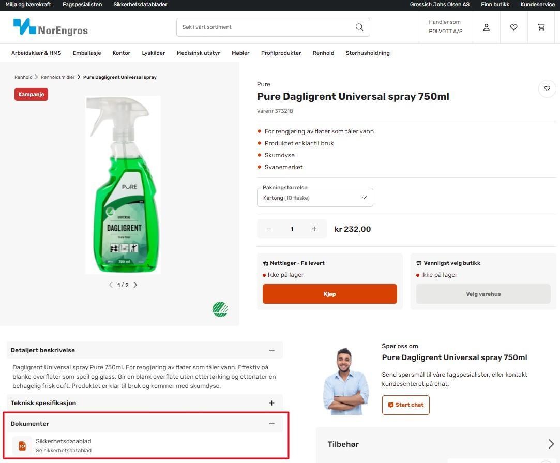Screen dimensions: 560x463
Task: Open favorites heart icon in header
Action: (513, 27)
